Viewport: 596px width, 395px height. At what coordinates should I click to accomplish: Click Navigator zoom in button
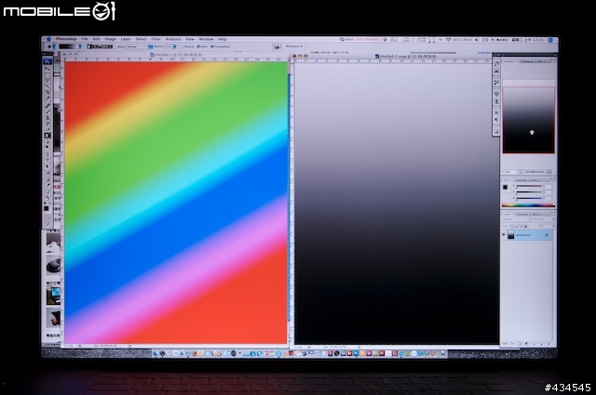click(x=549, y=172)
